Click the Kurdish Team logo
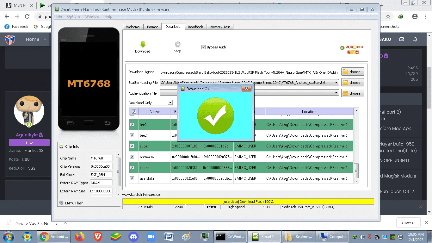The width and height of the screenshot is (432, 243). [351, 49]
